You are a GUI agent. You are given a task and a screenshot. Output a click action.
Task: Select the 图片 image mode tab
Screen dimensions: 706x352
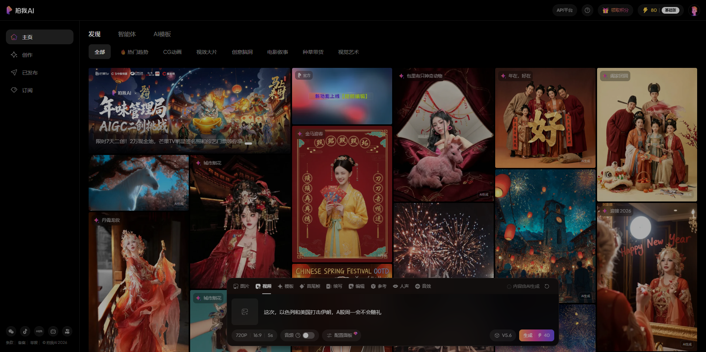(241, 286)
